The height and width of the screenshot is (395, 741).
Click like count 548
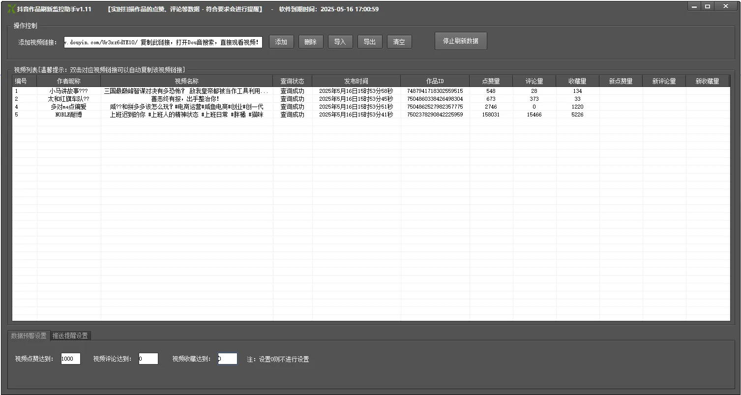coord(491,91)
